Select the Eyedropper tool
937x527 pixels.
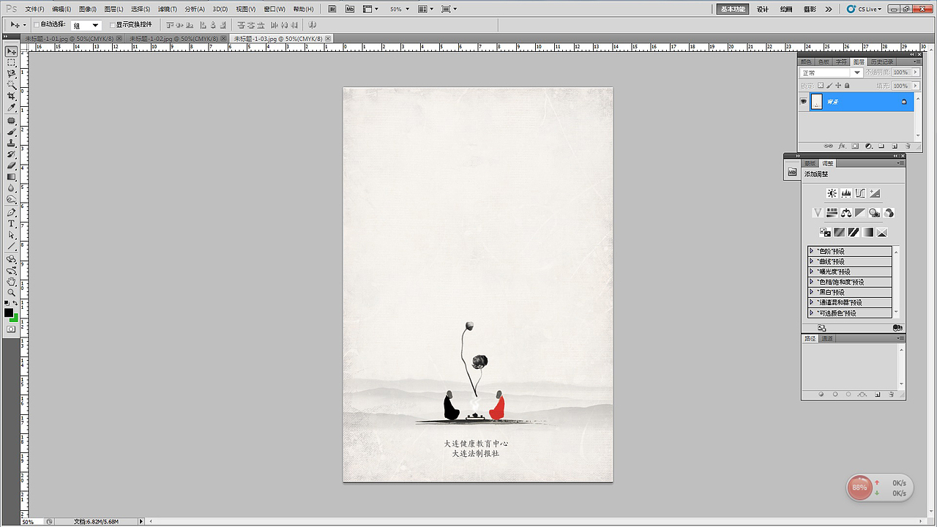click(11, 108)
